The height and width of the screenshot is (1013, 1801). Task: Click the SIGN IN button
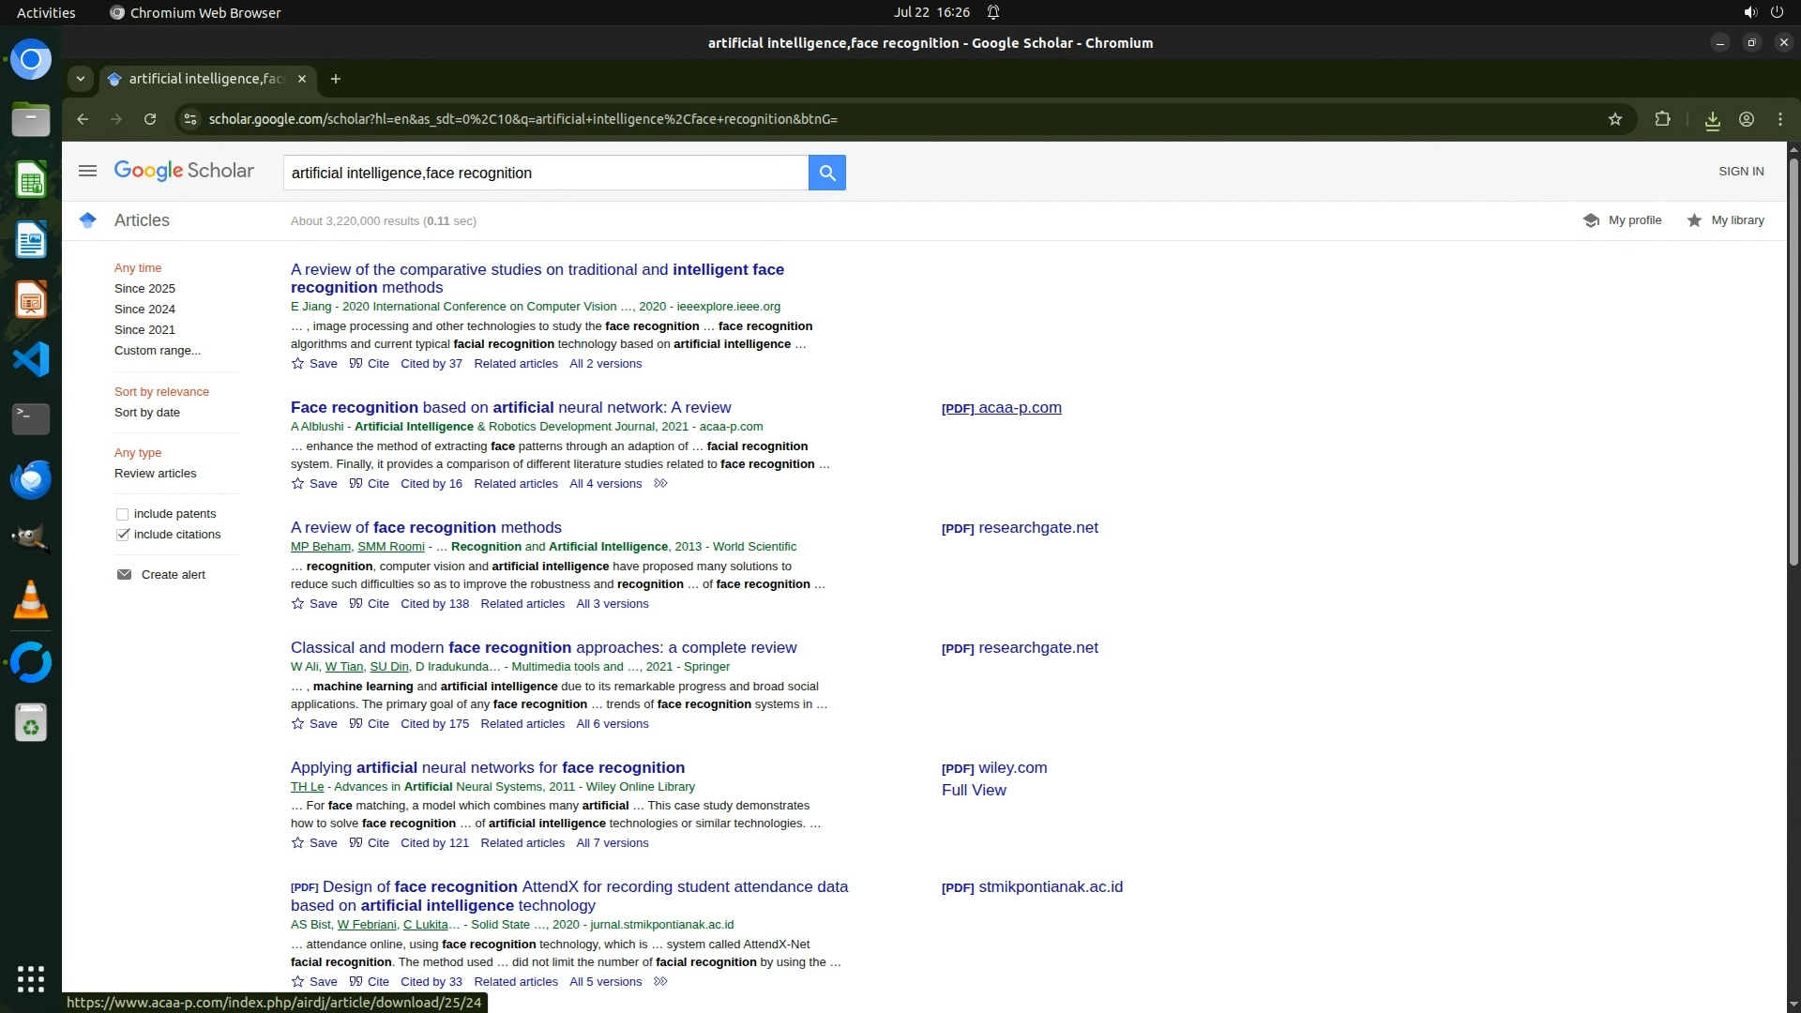pyautogui.click(x=1741, y=171)
